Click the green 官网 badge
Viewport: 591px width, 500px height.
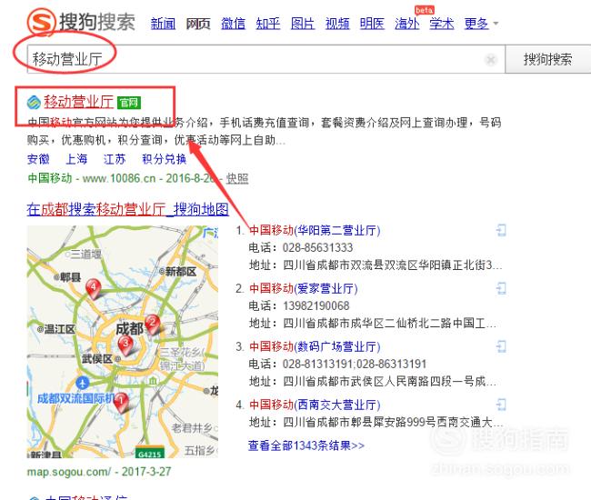click(x=129, y=103)
